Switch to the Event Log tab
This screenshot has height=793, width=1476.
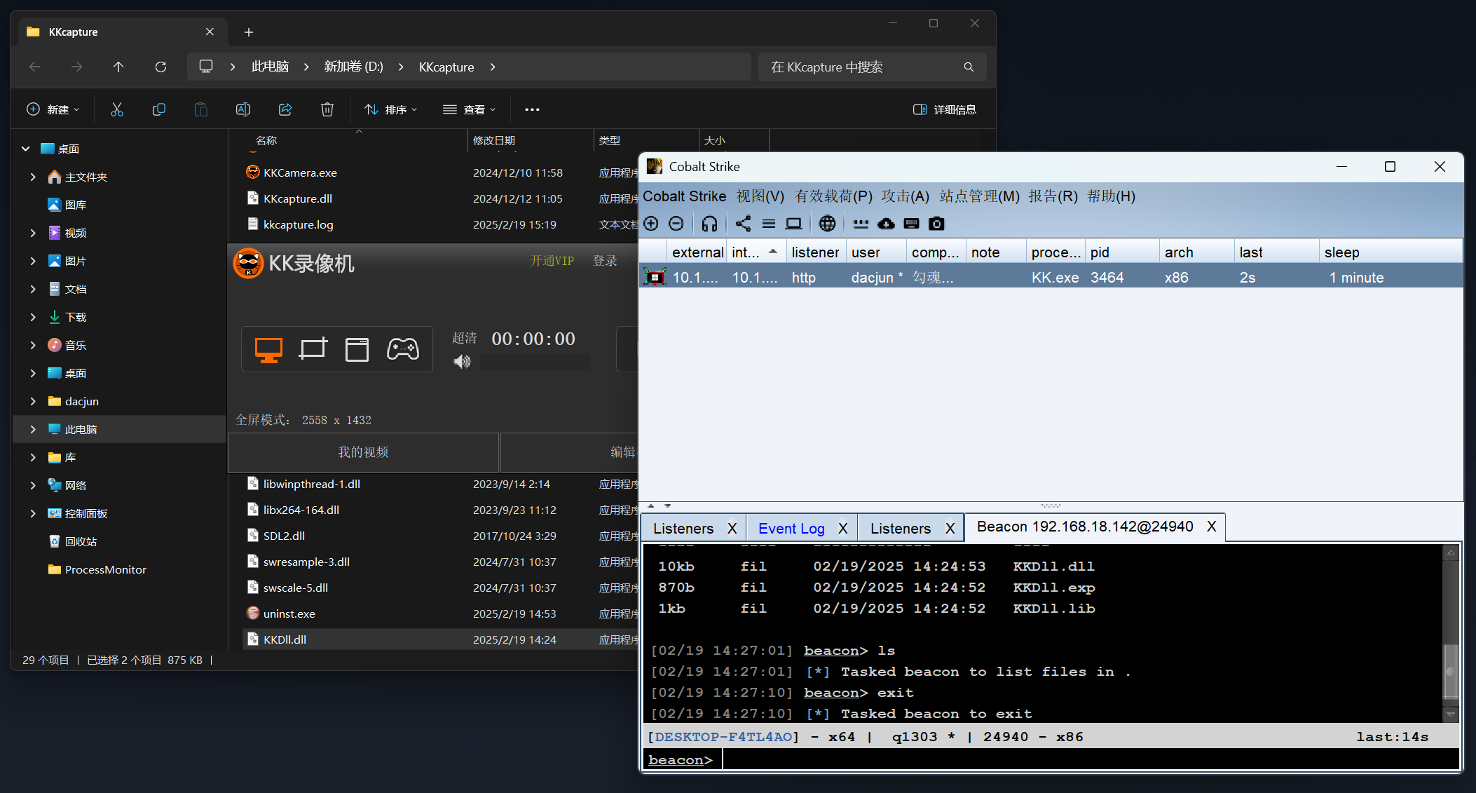click(791, 529)
